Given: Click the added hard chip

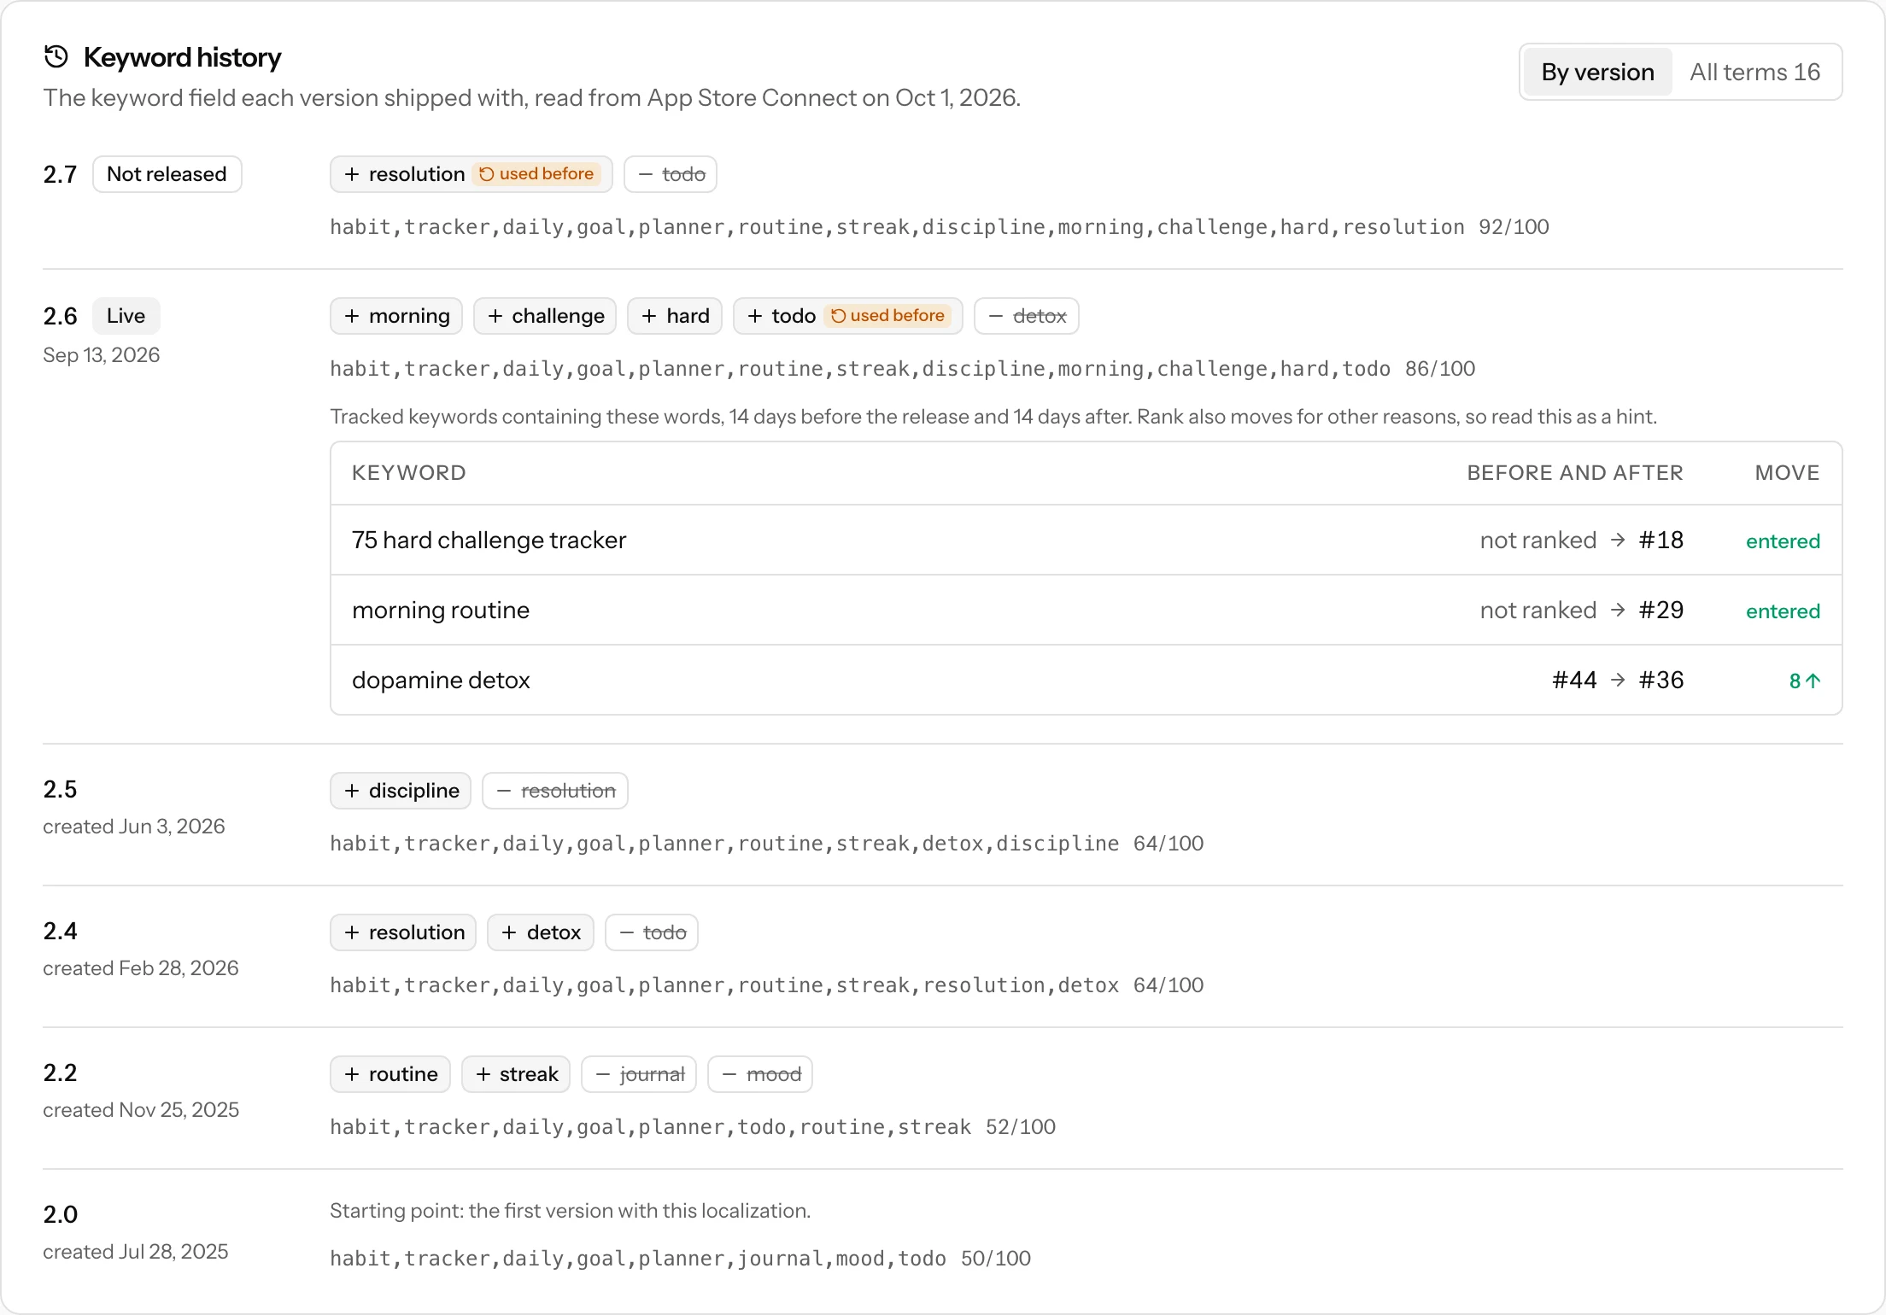Looking at the screenshot, I should click(x=675, y=316).
